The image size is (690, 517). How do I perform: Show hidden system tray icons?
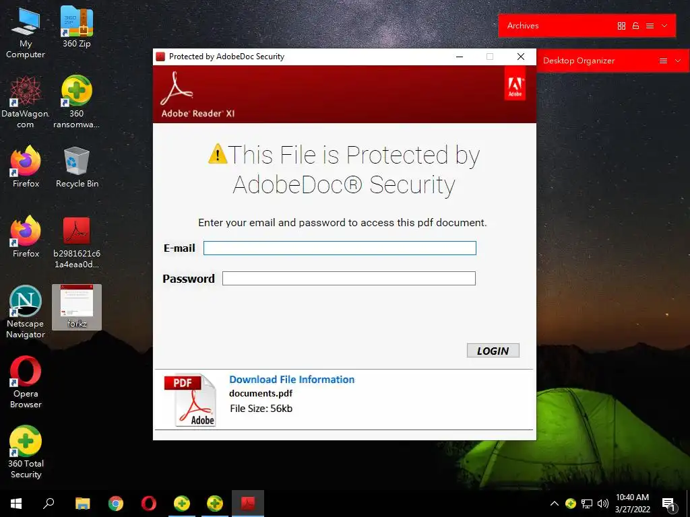[x=555, y=504]
